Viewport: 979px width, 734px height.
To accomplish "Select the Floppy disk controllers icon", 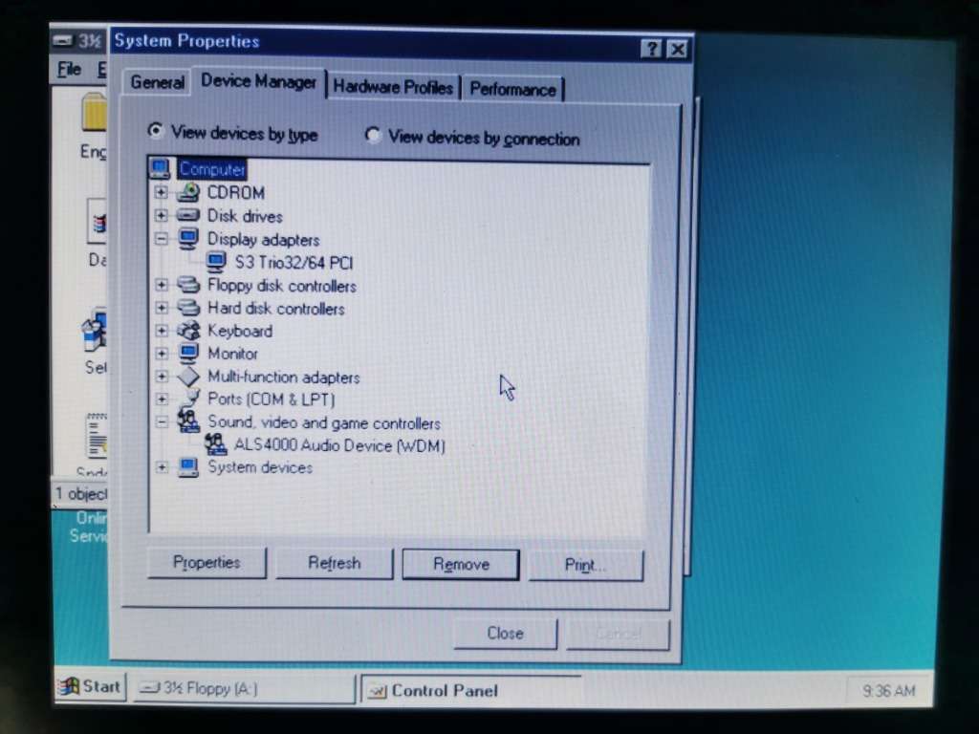I will coord(187,285).
